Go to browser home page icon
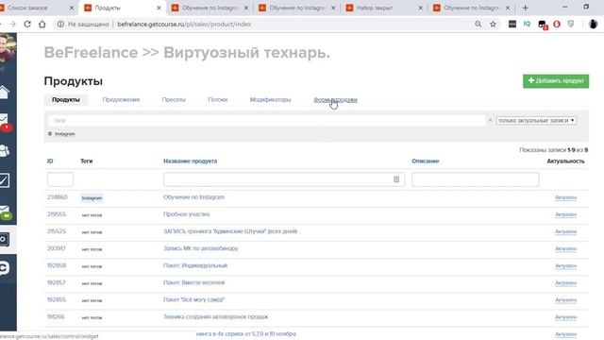Image resolution: width=604 pixels, height=340 pixels. [x=42, y=24]
